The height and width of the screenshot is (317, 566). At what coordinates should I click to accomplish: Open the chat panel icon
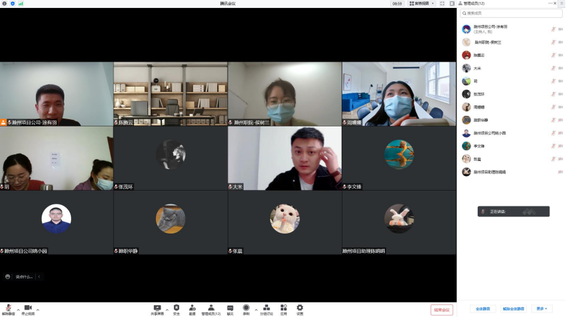[230, 308]
